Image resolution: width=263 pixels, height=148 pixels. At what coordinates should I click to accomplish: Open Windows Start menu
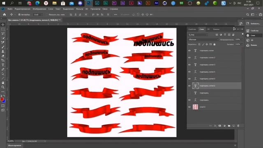[3, 3]
